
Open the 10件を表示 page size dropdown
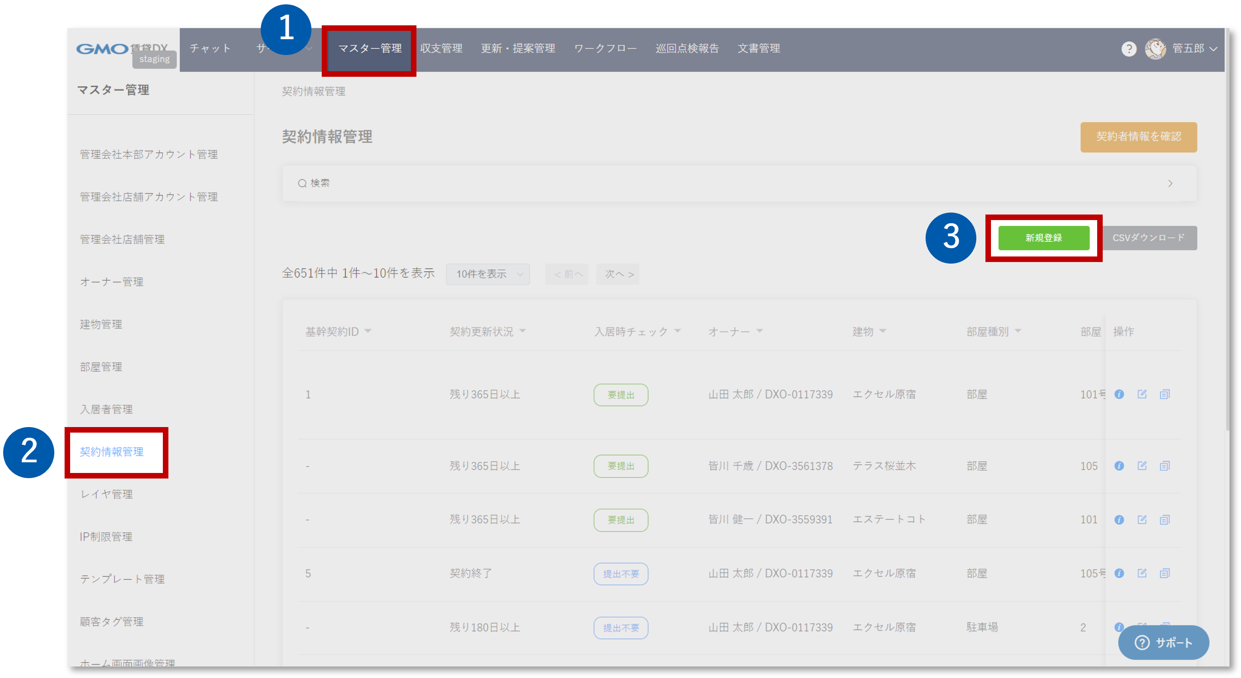click(x=487, y=274)
